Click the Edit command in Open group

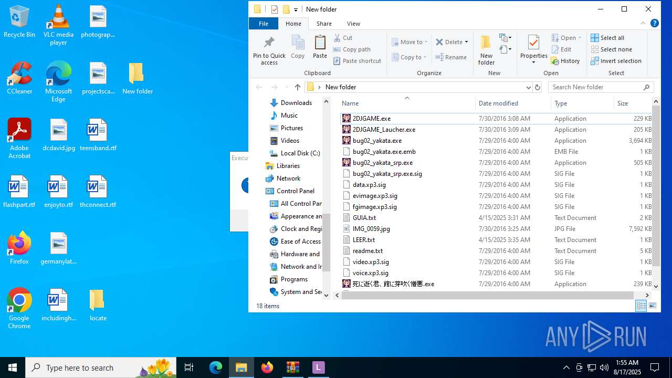[561, 49]
